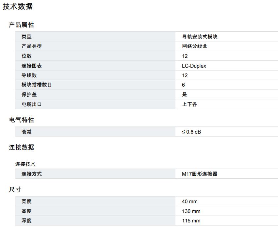Click the 40 mm width value
The width and height of the screenshot is (278, 227).
(x=190, y=202)
